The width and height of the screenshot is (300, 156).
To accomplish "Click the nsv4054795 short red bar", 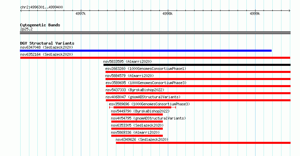I will [137, 122].
